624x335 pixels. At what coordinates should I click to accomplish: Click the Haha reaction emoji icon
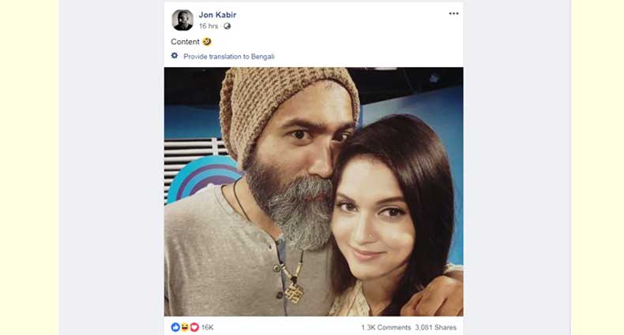coord(185,327)
